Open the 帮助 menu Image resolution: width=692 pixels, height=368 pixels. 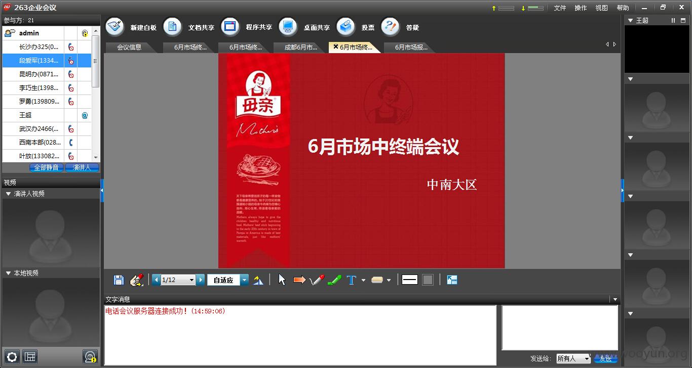(x=623, y=8)
